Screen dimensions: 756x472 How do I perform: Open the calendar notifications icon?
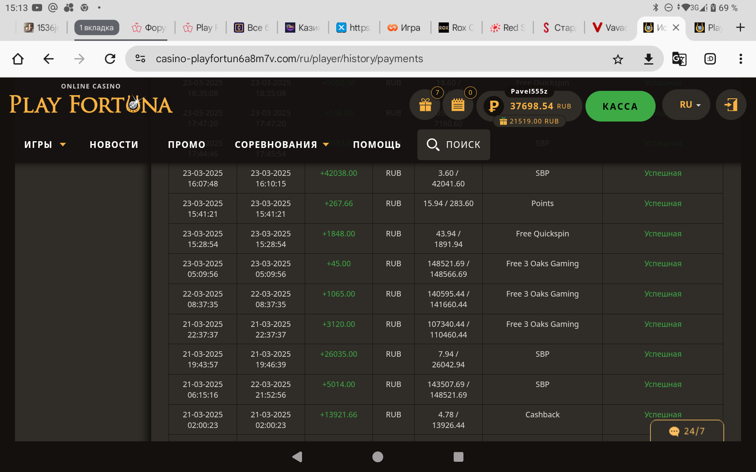click(x=458, y=105)
